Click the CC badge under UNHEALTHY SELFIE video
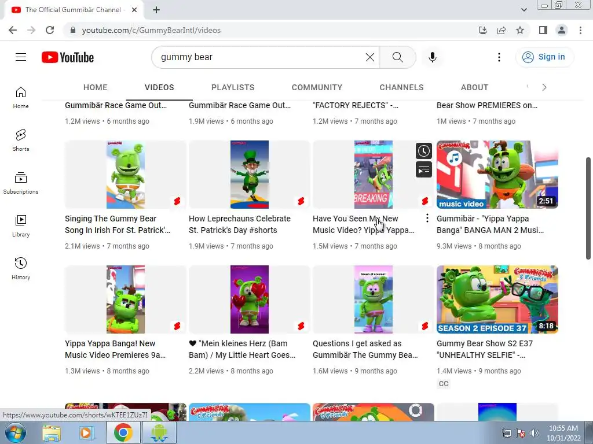The image size is (593, 444). coord(443,384)
